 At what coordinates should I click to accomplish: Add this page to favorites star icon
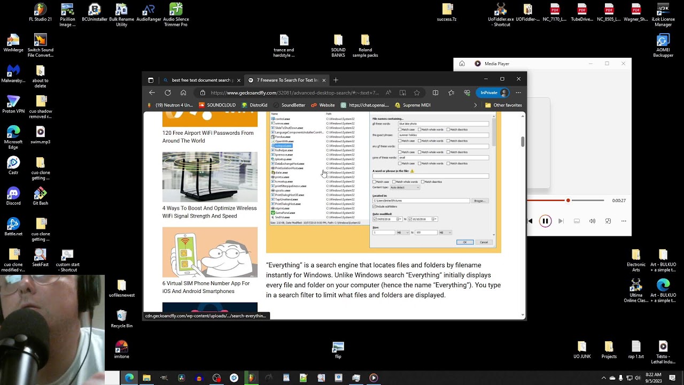click(417, 93)
